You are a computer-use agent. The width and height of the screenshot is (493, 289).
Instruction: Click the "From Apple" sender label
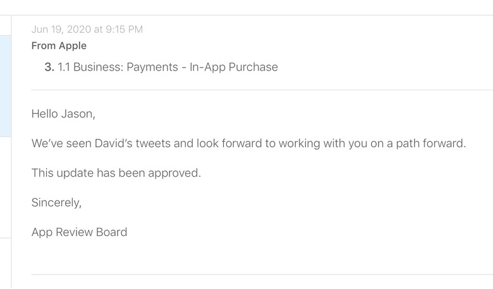tap(59, 45)
